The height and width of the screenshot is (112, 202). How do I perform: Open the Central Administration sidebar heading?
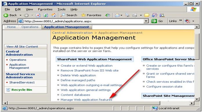point(19,53)
